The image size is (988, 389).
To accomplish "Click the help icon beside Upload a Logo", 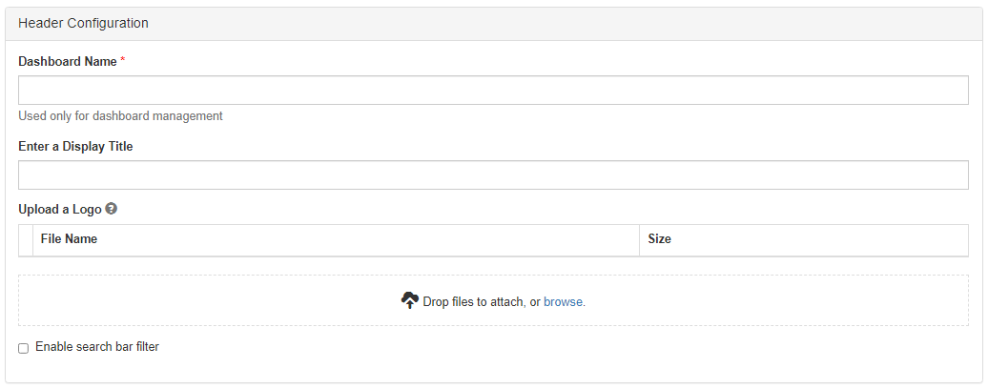I will click(112, 209).
